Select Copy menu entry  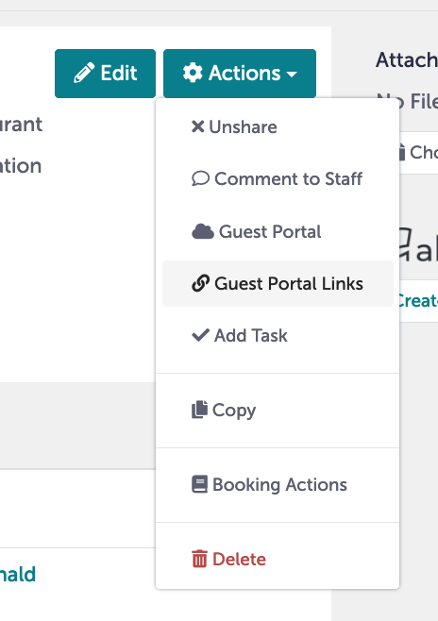click(x=278, y=410)
